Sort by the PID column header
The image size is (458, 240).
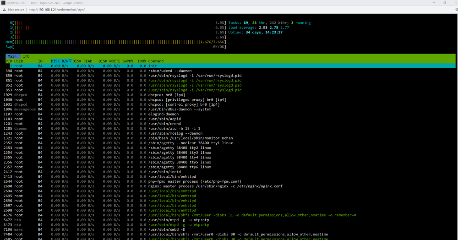point(9,61)
